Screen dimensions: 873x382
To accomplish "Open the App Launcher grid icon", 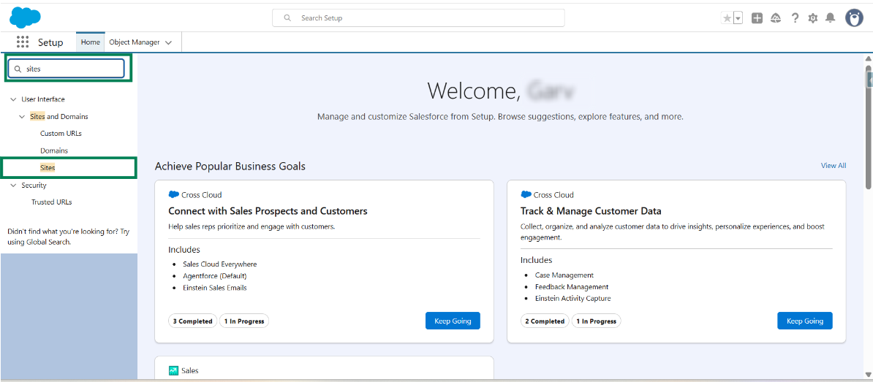I will coord(23,42).
